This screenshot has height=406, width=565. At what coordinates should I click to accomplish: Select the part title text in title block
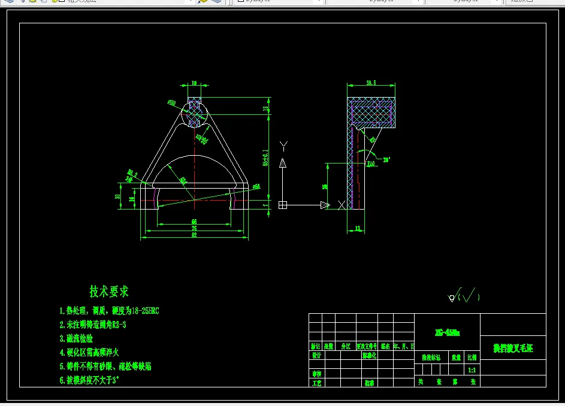[513, 348]
